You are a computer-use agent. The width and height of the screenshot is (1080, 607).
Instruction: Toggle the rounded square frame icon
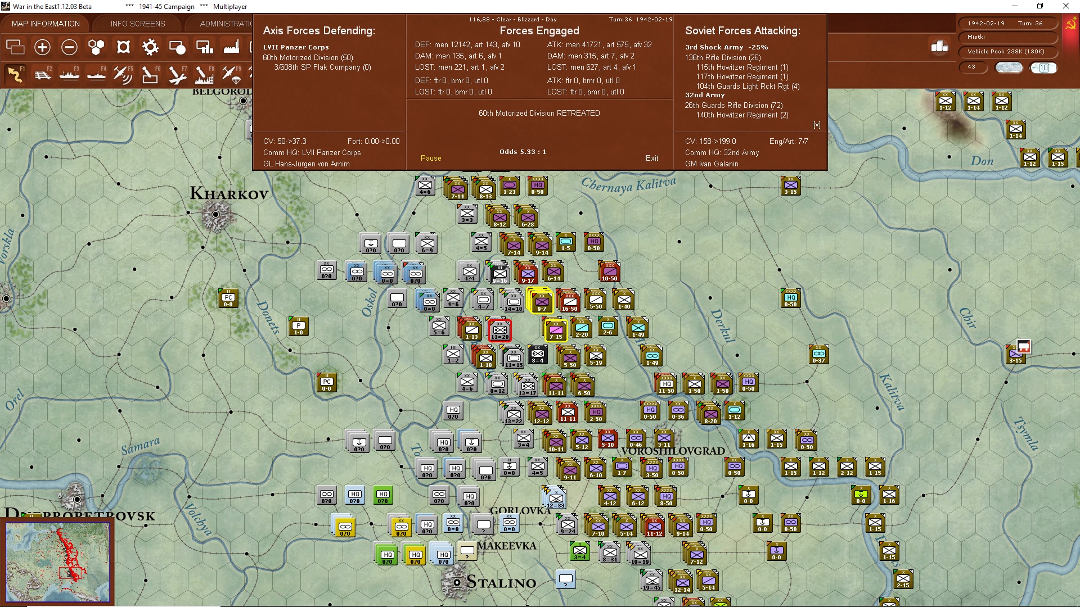click(123, 47)
